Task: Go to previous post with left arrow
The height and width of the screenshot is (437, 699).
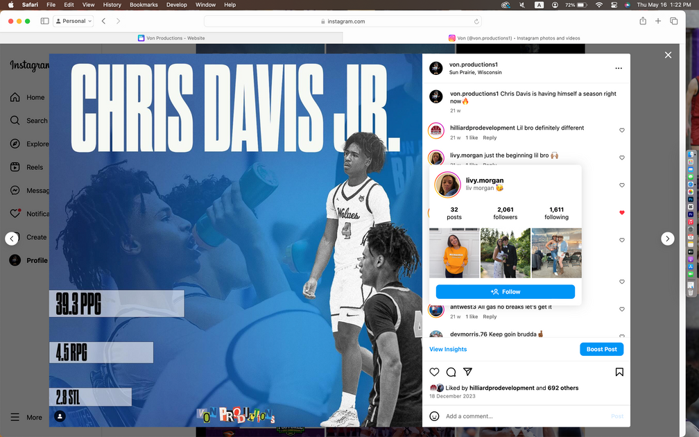Action: click(12, 239)
